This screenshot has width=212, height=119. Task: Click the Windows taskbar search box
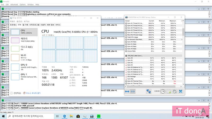pos(30,116)
